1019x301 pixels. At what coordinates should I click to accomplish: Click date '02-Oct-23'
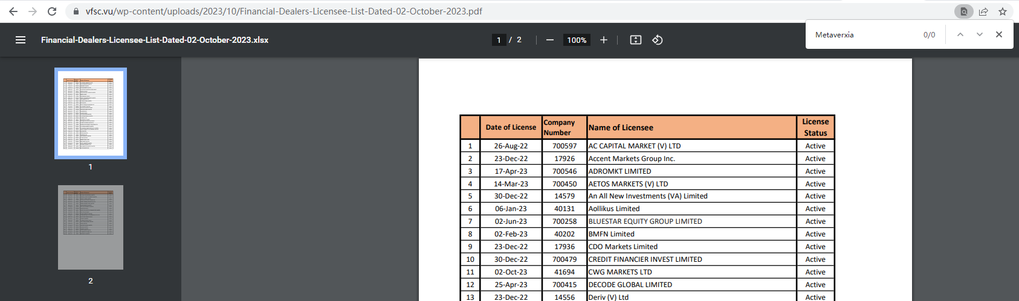pos(511,272)
